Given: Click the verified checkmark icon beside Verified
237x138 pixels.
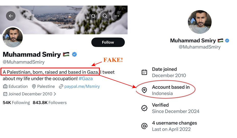Looking at the screenshot, I should point(144,108).
